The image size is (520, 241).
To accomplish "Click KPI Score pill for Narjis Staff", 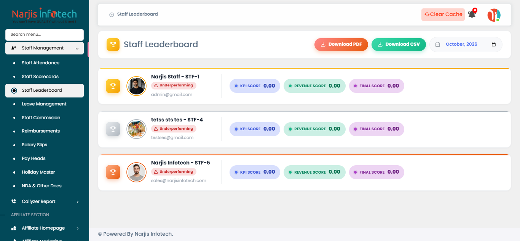I will click(255, 86).
